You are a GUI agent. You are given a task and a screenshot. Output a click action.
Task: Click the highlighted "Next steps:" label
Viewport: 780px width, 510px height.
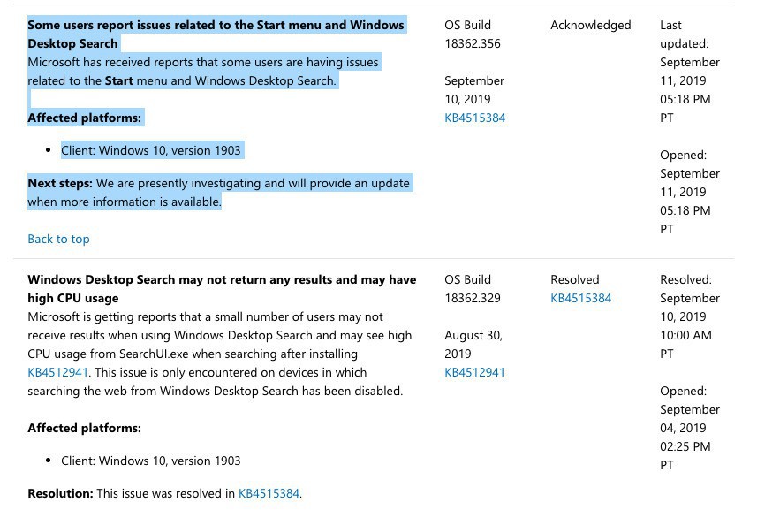(60, 183)
